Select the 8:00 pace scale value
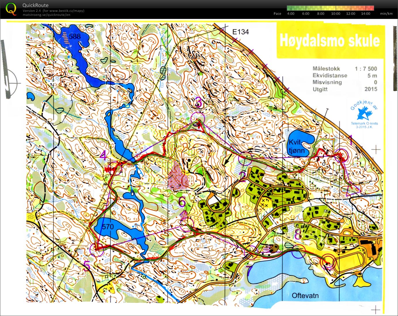This screenshot has width=398, height=316. pyautogui.click(x=321, y=14)
